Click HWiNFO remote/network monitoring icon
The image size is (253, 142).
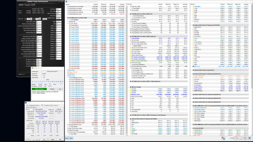click(x=223, y=138)
